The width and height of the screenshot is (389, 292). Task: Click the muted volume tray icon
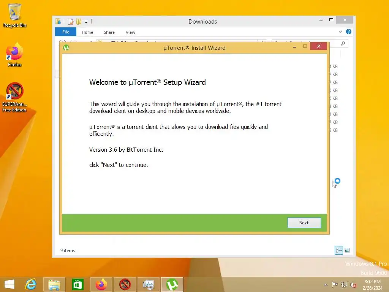click(x=353, y=285)
